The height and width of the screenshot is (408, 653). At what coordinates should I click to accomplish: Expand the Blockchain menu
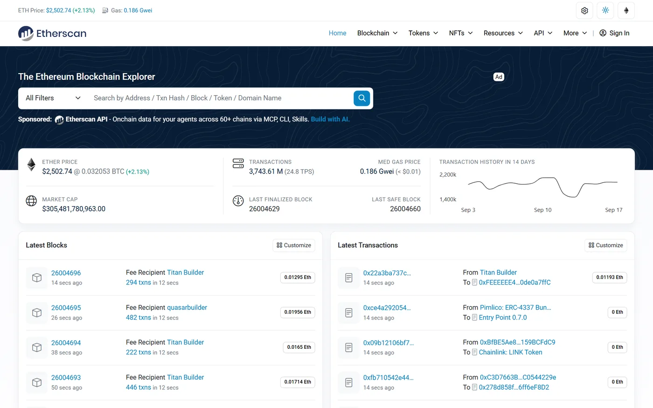point(377,33)
